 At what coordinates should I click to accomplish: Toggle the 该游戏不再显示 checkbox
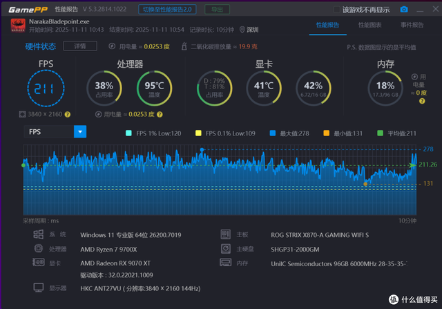coord(336,9)
